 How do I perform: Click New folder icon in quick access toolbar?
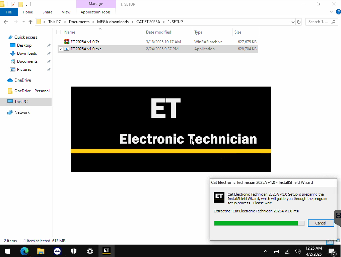coord(20,4)
